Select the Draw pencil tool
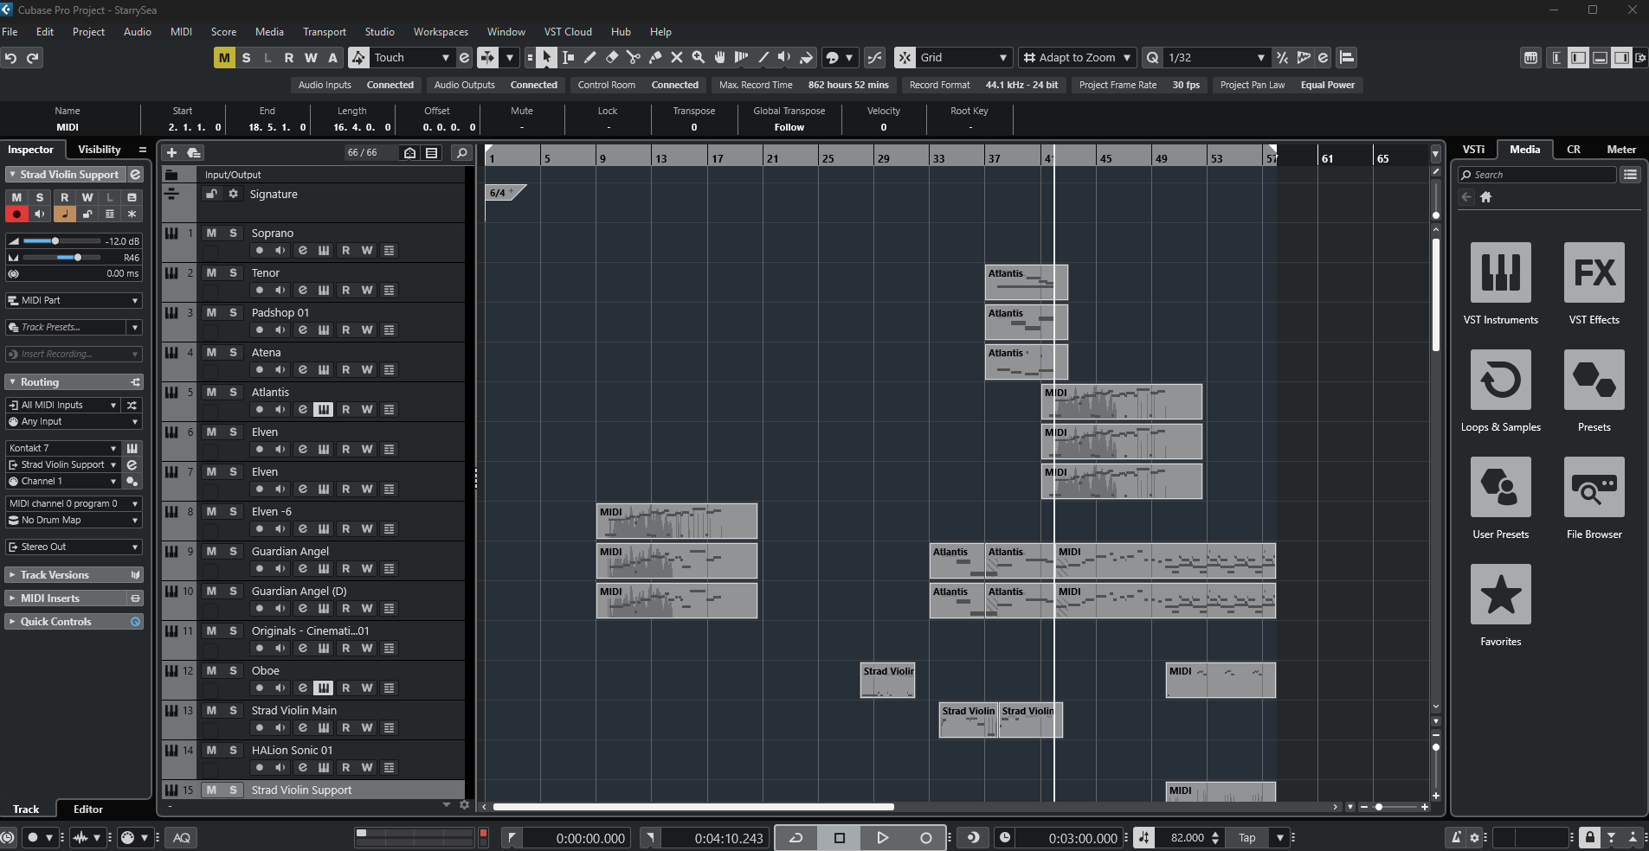Screen dimensions: 1649x851 [x=590, y=57]
